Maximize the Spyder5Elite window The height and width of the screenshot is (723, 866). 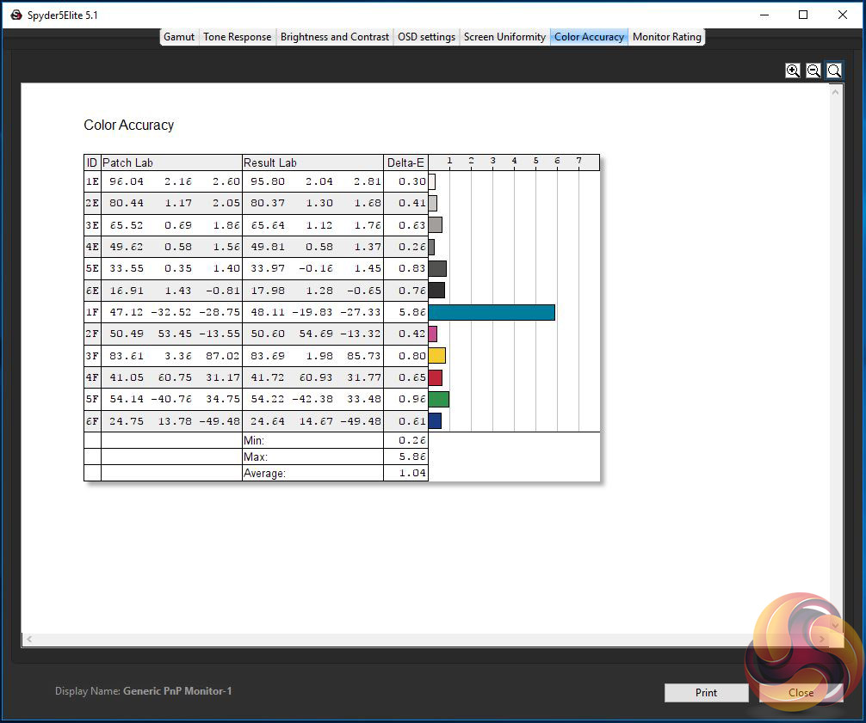click(x=803, y=15)
